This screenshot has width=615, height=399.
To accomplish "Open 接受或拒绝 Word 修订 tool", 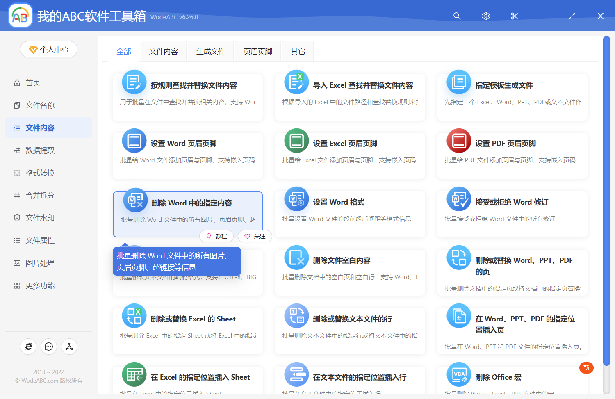I will tap(512, 214).
